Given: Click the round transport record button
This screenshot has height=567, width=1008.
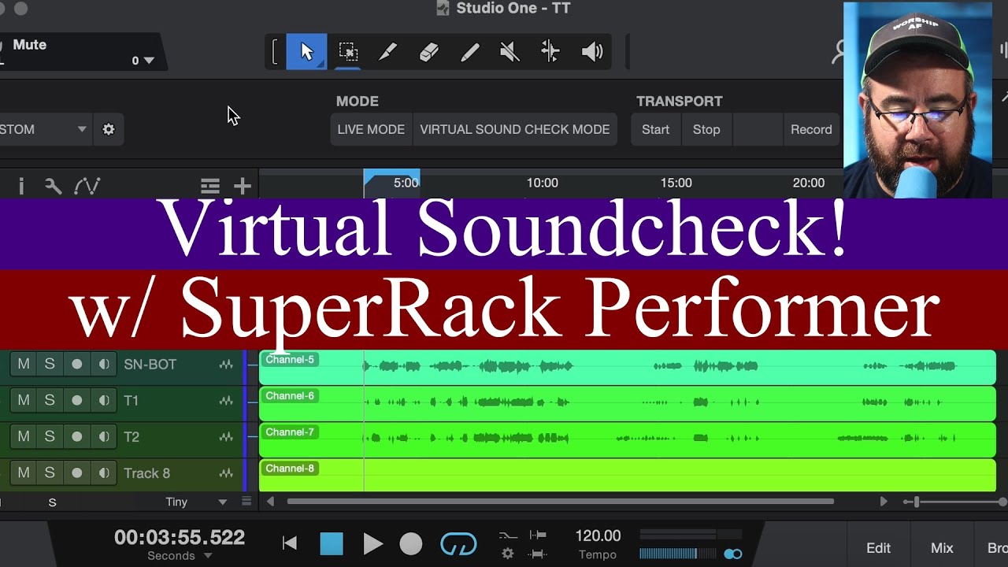Looking at the screenshot, I should click(411, 543).
